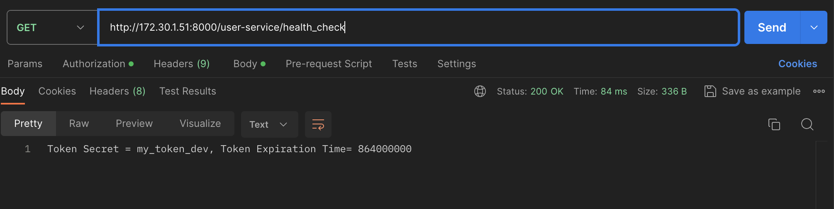
Task: Select the request Headers (9) tab
Action: click(181, 64)
